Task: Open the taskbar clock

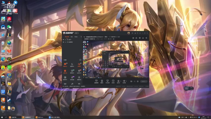Action: [x=203, y=117]
